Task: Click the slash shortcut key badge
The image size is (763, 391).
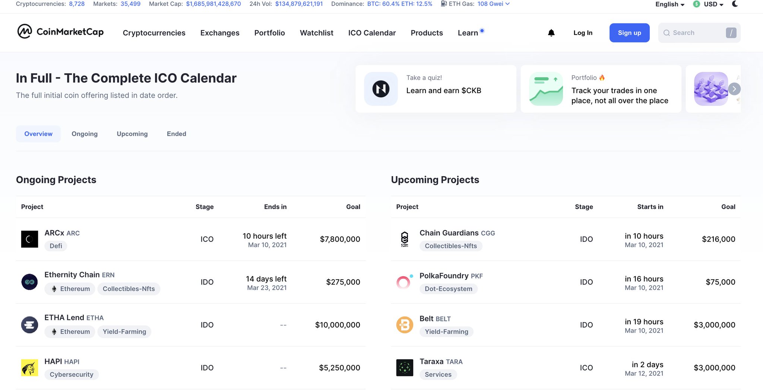Action: [731, 33]
